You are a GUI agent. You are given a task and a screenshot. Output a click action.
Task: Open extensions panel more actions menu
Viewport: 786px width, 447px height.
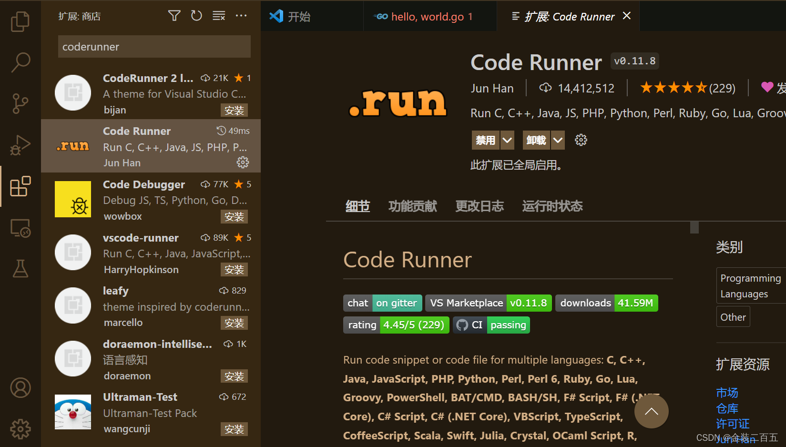(241, 16)
